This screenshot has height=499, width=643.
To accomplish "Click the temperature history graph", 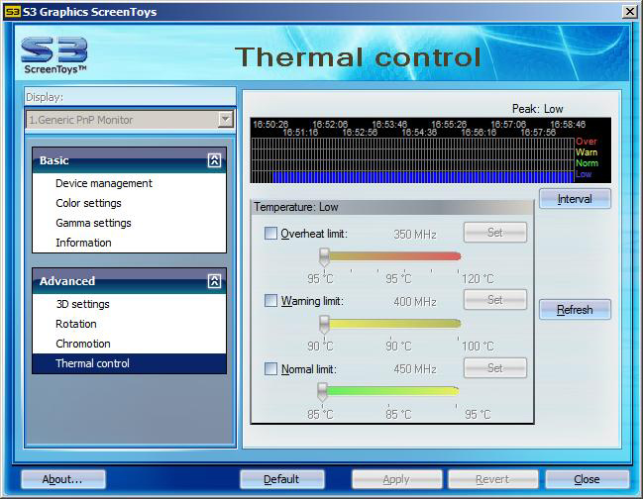I will click(x=411, y=158).
